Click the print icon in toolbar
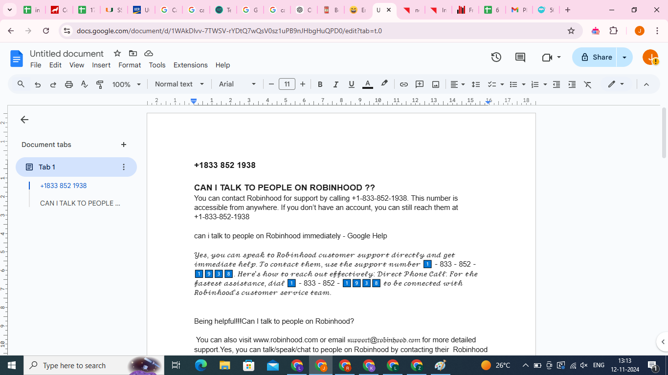Image resolution: width=668 pixels, height=375 pixels. pyautogui.click(x=69, y=84)
